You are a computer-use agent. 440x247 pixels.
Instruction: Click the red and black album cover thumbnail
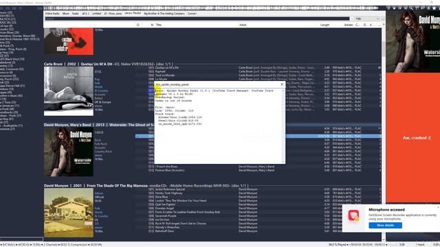pos(69,41)
